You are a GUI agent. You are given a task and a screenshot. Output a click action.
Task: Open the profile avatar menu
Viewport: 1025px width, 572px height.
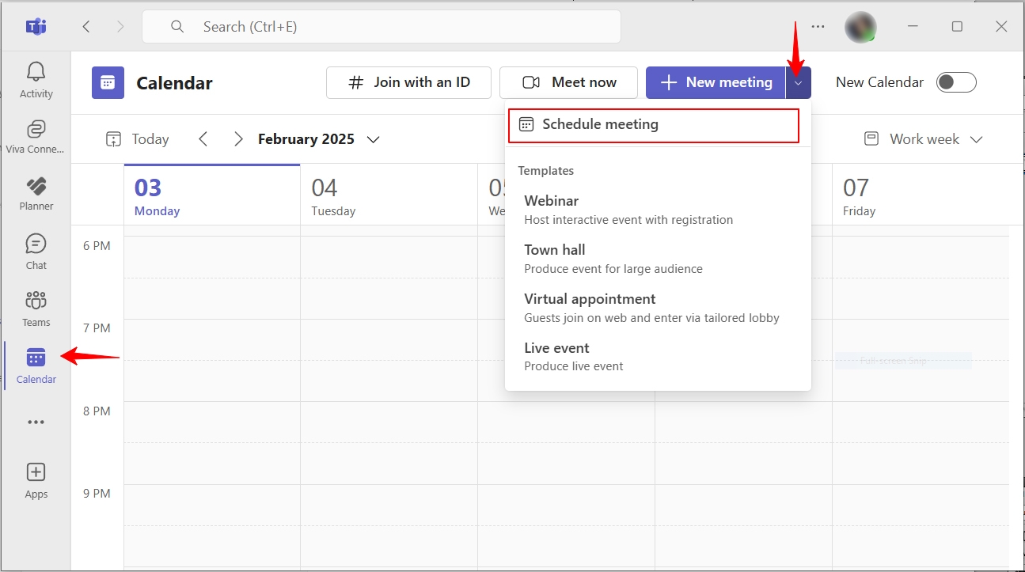coord(860,27)
